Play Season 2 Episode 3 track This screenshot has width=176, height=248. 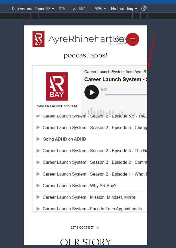tap(38, 151)
